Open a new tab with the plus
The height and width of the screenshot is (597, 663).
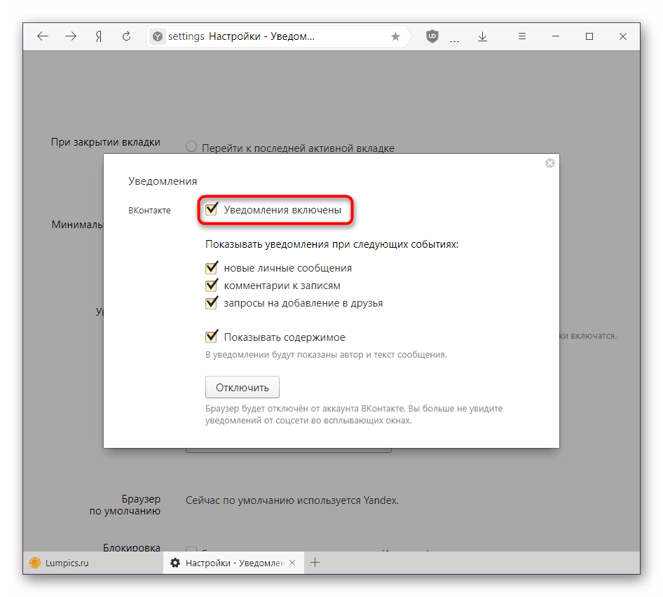(315, 563)
